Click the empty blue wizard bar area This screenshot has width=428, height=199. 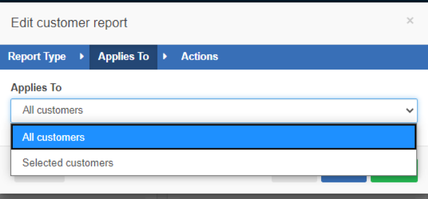pos(322,57)
